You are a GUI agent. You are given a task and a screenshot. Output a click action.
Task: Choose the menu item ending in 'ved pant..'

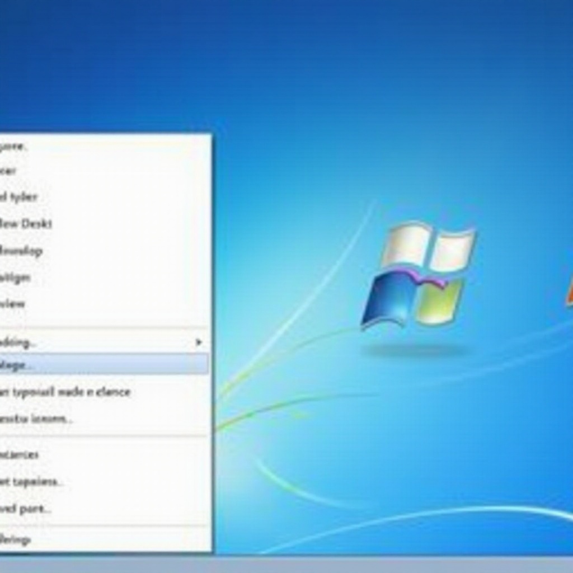click(104, 509)
